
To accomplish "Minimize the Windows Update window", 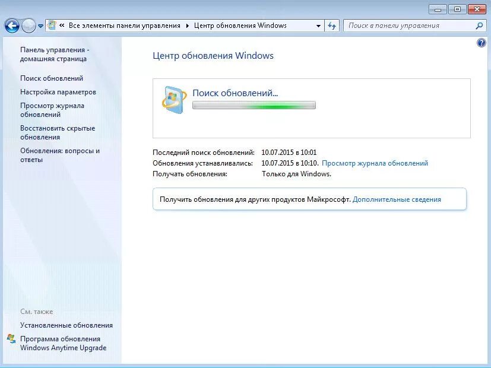I will pyautogui.click(x=438, y=9).
